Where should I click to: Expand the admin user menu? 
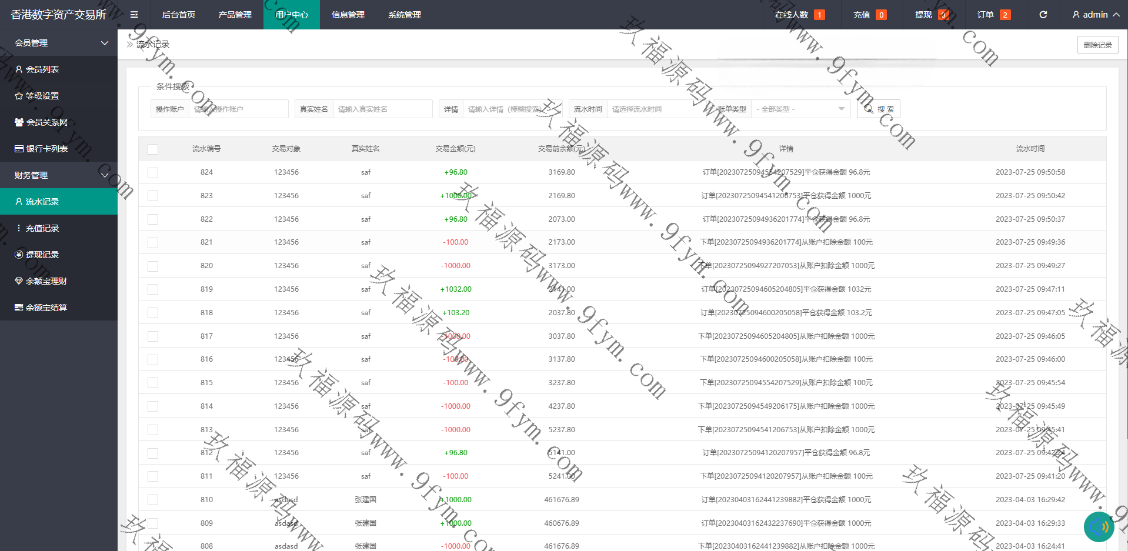click(1095, 15)
